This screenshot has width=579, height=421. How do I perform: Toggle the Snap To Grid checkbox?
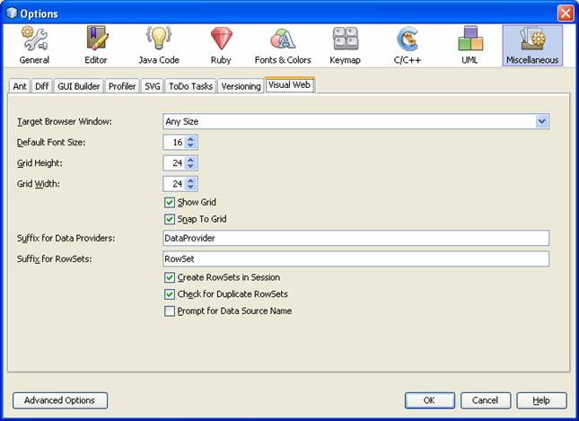(170, 219)
